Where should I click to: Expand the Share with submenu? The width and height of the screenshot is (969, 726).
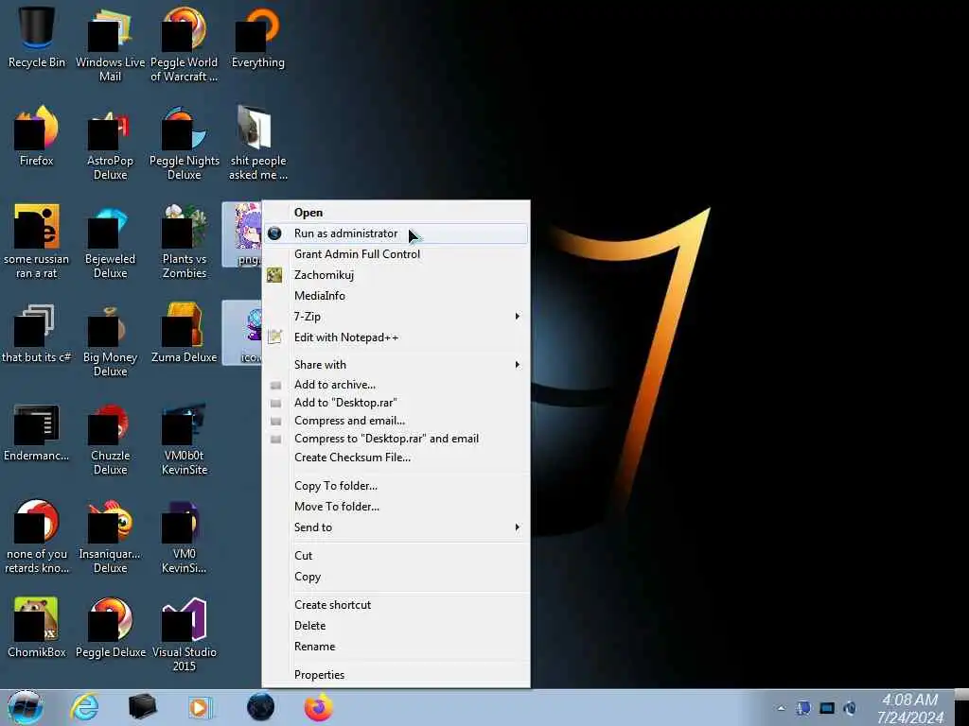396,365
